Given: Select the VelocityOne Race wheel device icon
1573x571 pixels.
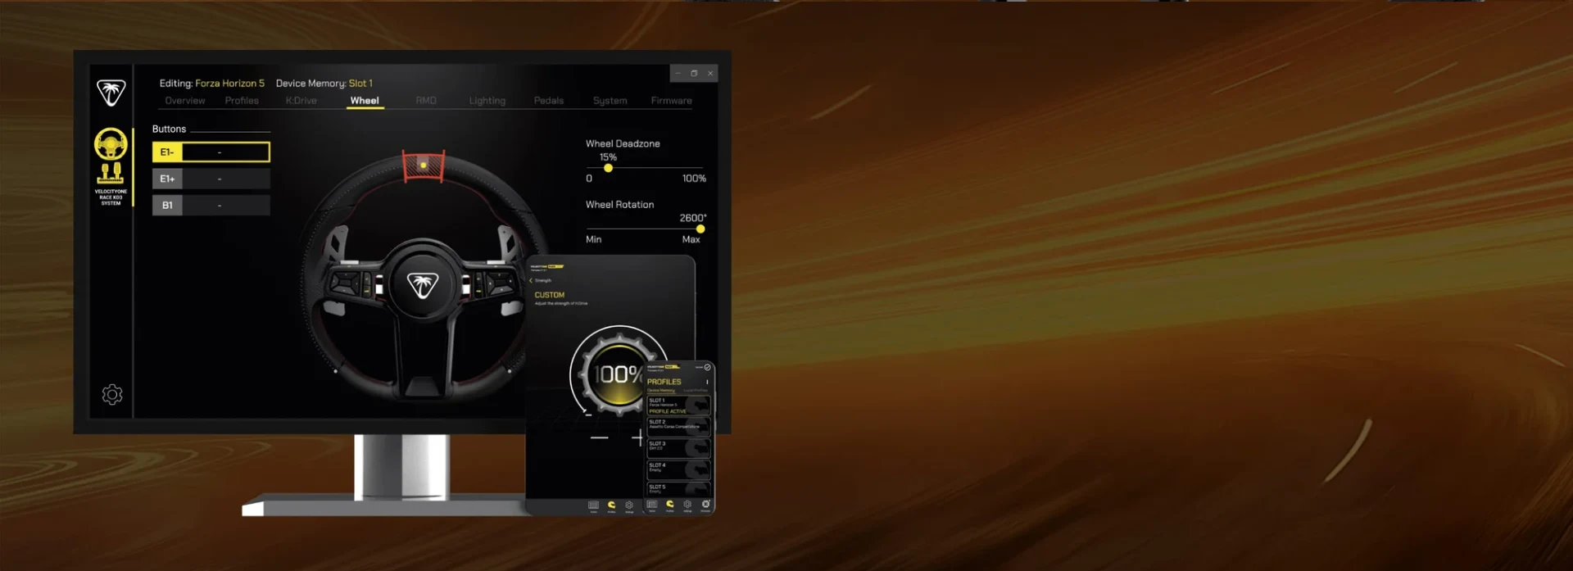Looking at the screenshot, I should pos(111,144).
